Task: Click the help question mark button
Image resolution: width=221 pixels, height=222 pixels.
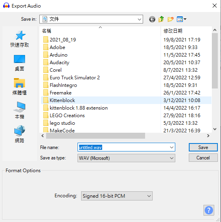Action: point(209,210)
